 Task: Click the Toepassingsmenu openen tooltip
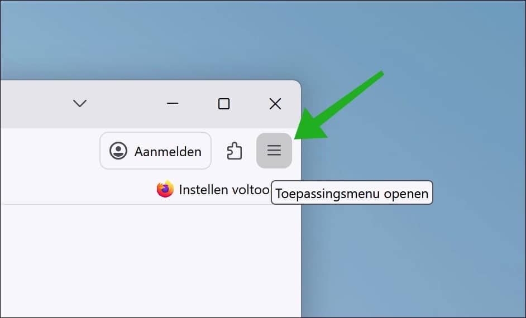pyautogui.click(x=352, y=192)
